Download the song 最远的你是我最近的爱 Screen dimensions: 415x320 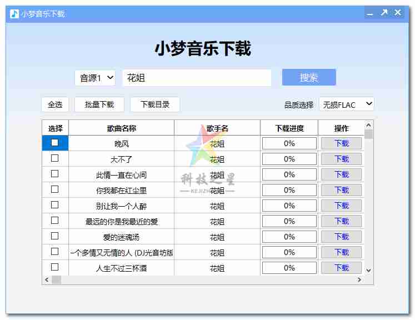coord(342,221)
